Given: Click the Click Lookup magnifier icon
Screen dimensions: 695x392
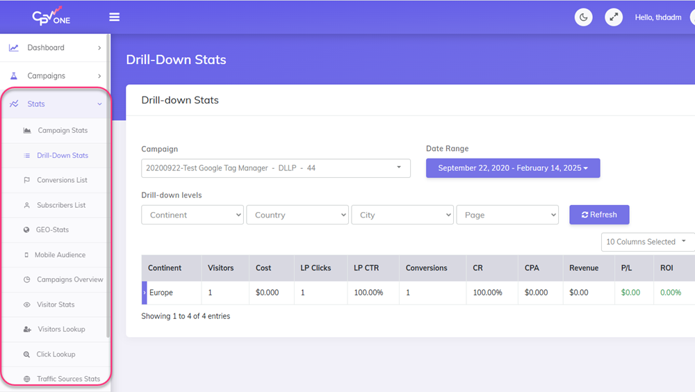Looking at the screenshot, I should click(x=26, y=354).
